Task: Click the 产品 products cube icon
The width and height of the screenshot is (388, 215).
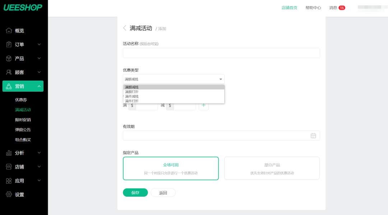Action: tap(9, 58)
